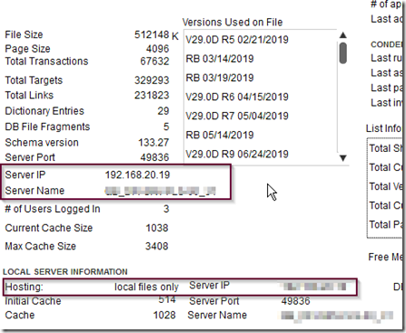406x333 pixels.
Task: Click the Initial Cache value 514
Action: 167,299
